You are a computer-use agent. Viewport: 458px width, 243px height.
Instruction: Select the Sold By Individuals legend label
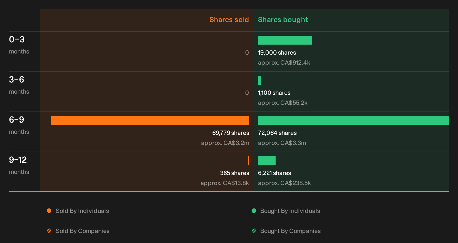82,211
